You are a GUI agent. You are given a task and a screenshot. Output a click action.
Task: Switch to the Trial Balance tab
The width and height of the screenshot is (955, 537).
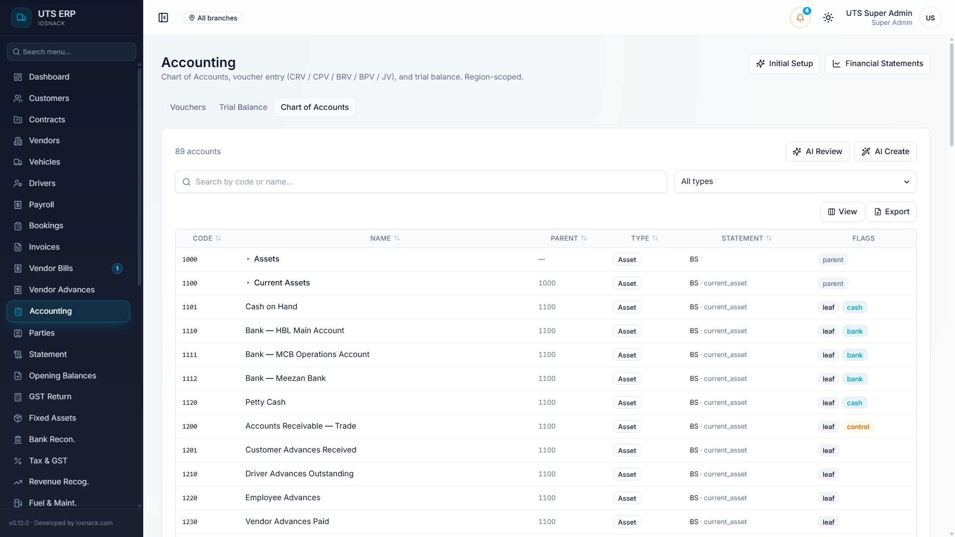coord(243,107)
